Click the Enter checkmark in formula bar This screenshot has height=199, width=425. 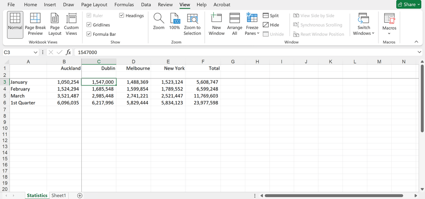pos(59,52)
